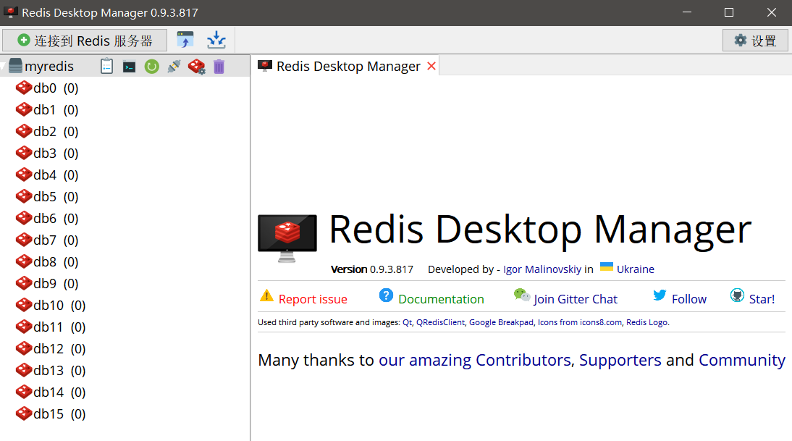The image size is (792, 441).
Task: Select database db13
Action: 51,370
